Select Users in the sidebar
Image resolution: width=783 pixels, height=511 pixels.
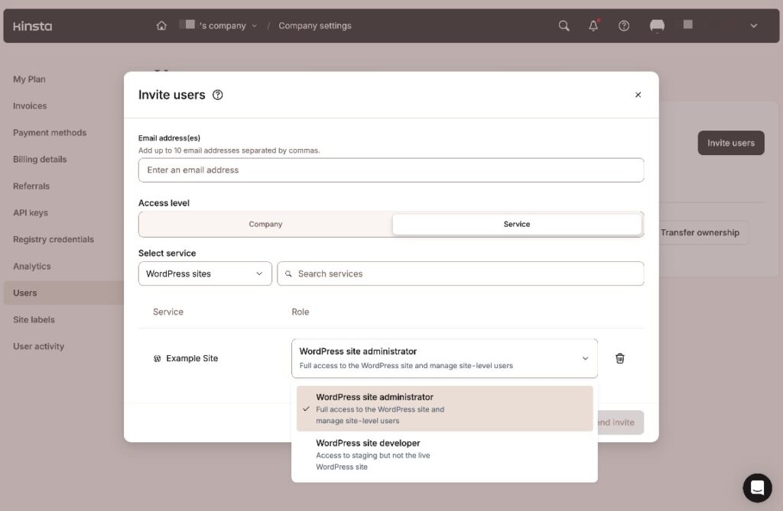(24, 293)
